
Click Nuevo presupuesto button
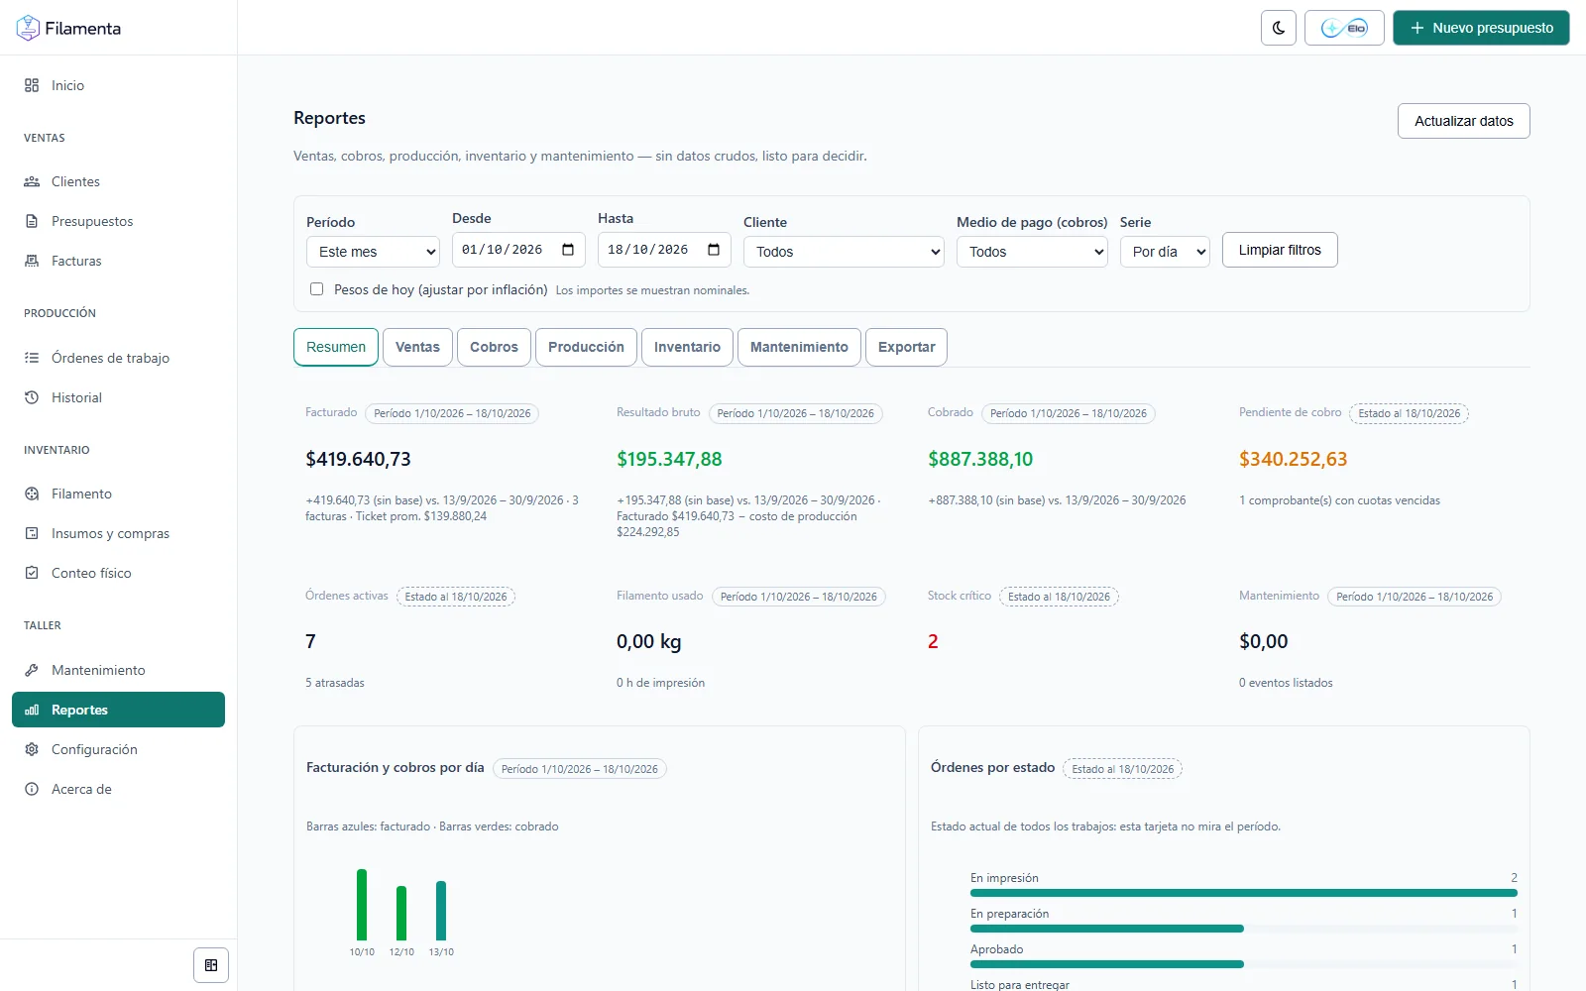click(x=1481, y=28)
